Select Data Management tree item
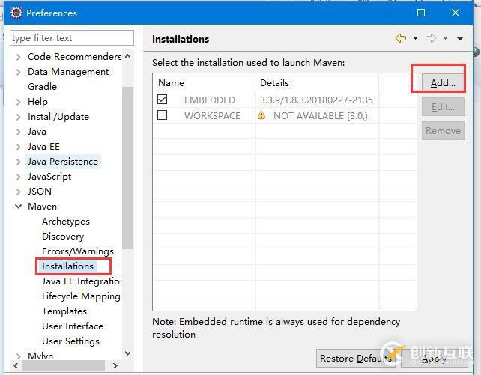Screen dimensions: 481x375 [x=68, y=72]
